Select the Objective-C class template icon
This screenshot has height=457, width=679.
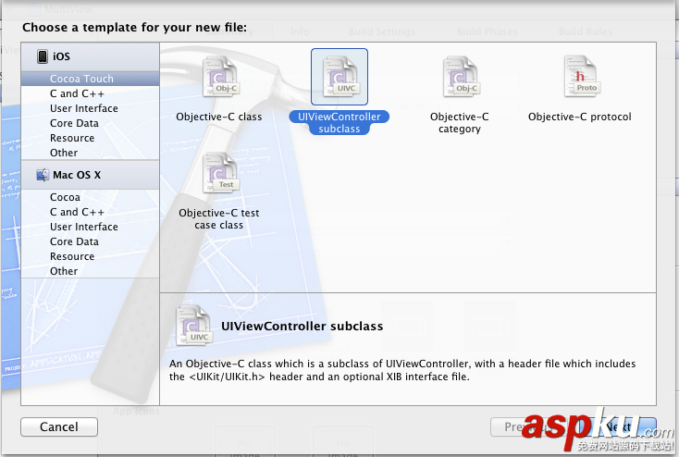click(x=220, y=77)
